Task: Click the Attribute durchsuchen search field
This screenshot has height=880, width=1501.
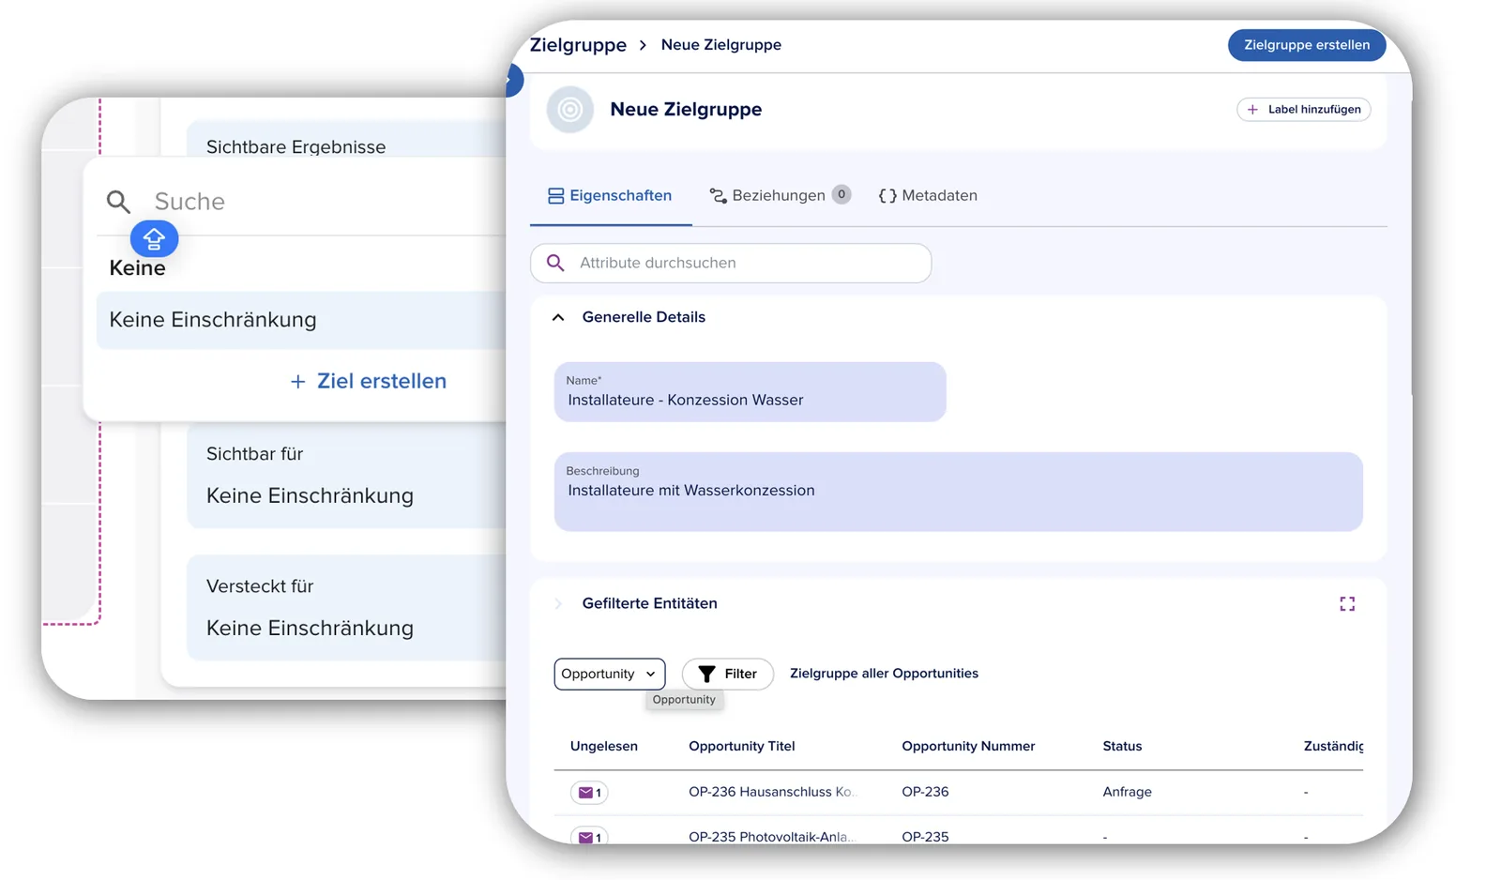Action: [731, 264]
